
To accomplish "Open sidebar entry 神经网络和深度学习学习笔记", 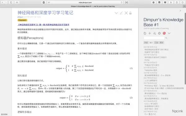I will [x=157, y=49].
